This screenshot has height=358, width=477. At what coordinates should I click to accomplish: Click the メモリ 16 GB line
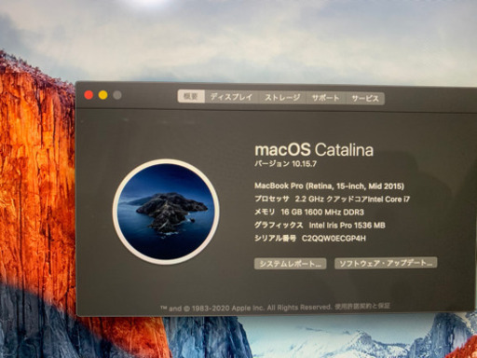click(x=309, y=213)
